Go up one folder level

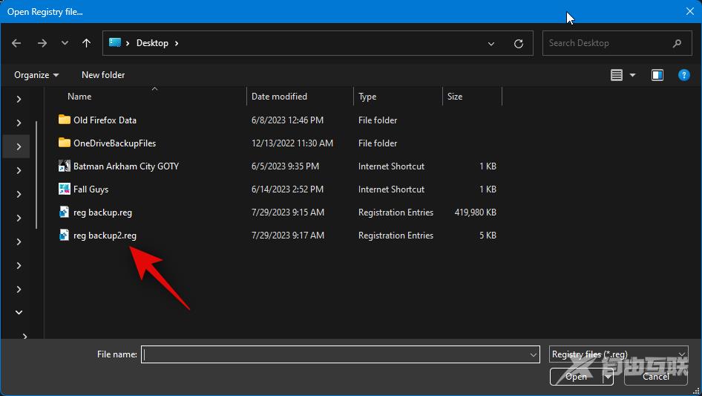[87, 43]
